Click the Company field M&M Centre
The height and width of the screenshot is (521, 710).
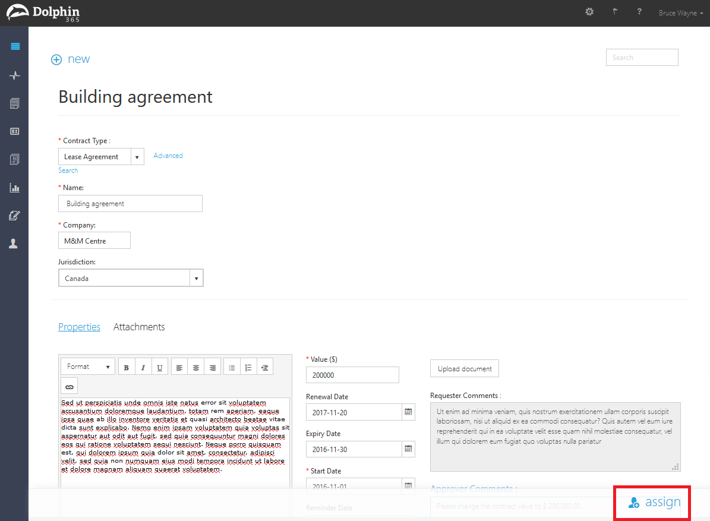coord(94,241)
